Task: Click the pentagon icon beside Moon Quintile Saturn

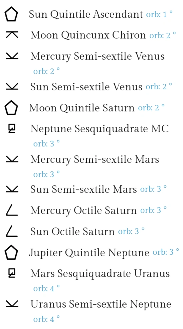Action: 11,108
